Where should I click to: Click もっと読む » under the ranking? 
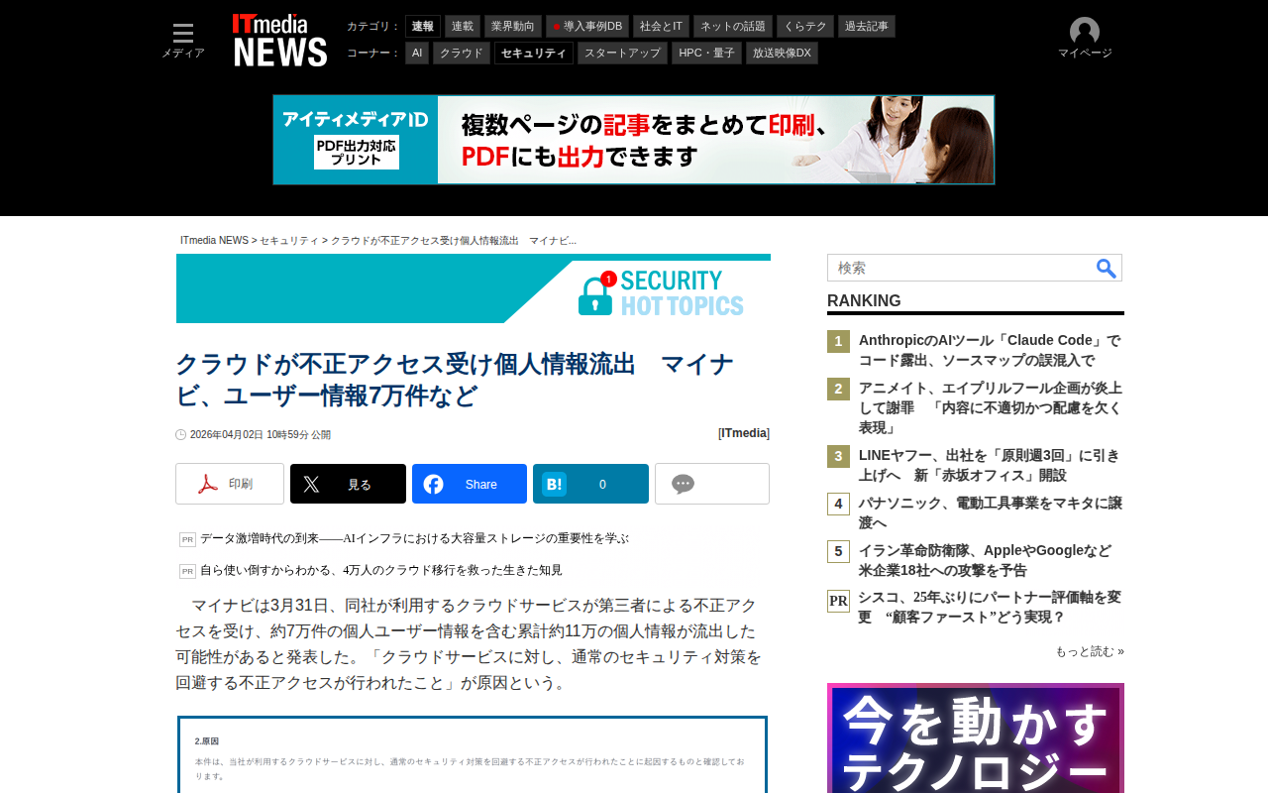[x=1090, y=651]
